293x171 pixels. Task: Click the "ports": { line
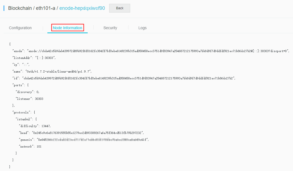[20, 85]
